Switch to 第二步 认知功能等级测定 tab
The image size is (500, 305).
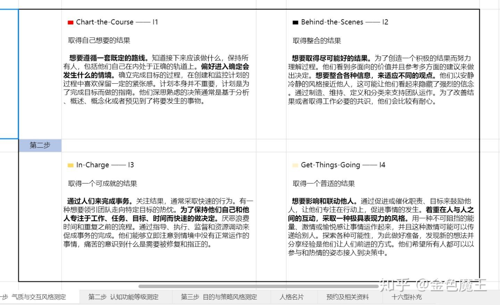(x=123, y=297)
